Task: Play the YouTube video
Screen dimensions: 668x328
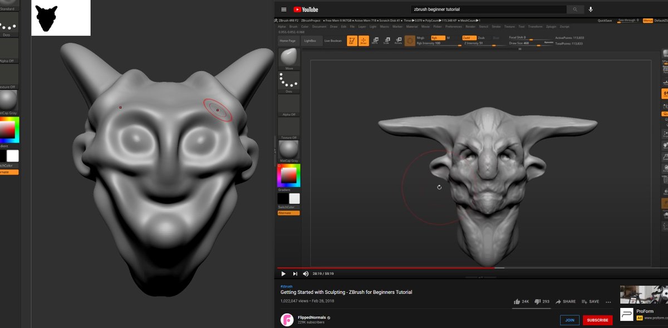Action: 283,273
